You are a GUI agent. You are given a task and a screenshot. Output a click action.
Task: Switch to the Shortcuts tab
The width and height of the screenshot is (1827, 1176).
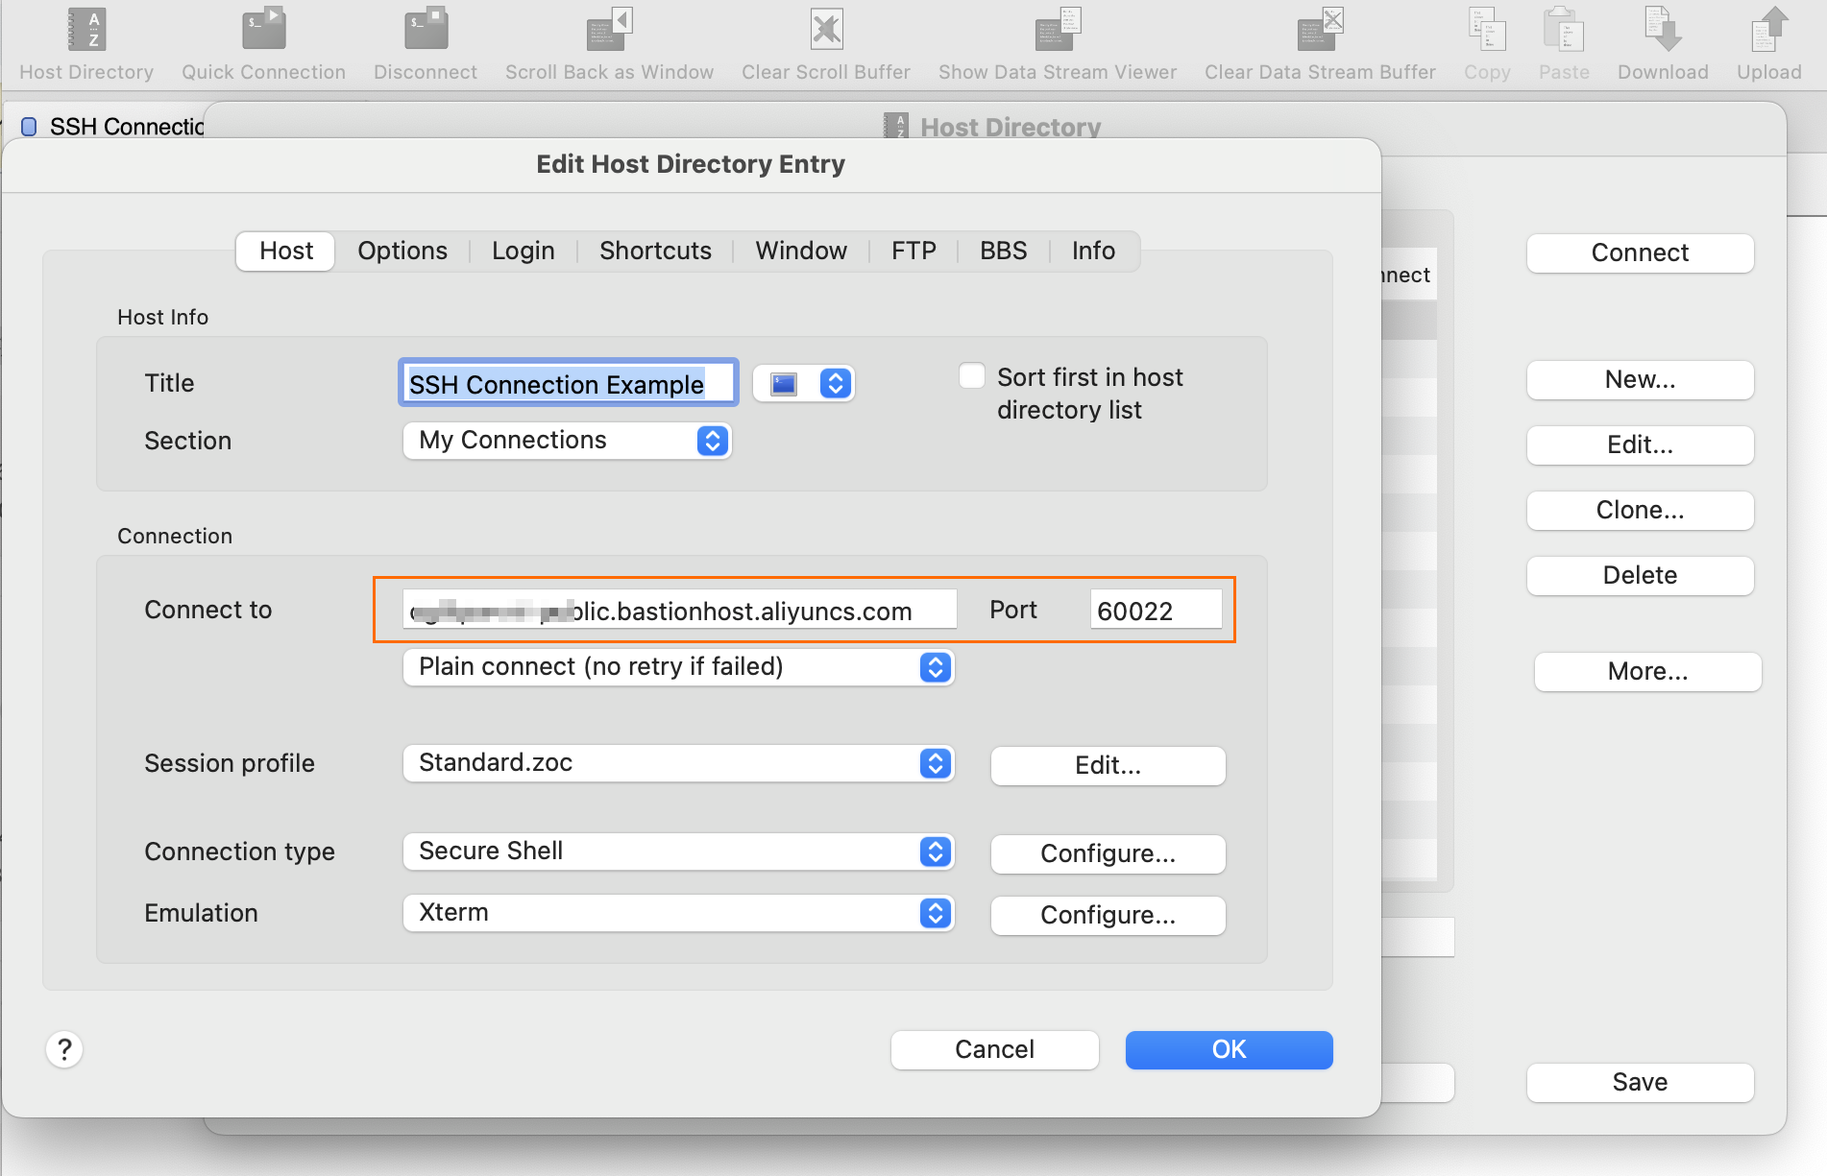coord(655,252)
